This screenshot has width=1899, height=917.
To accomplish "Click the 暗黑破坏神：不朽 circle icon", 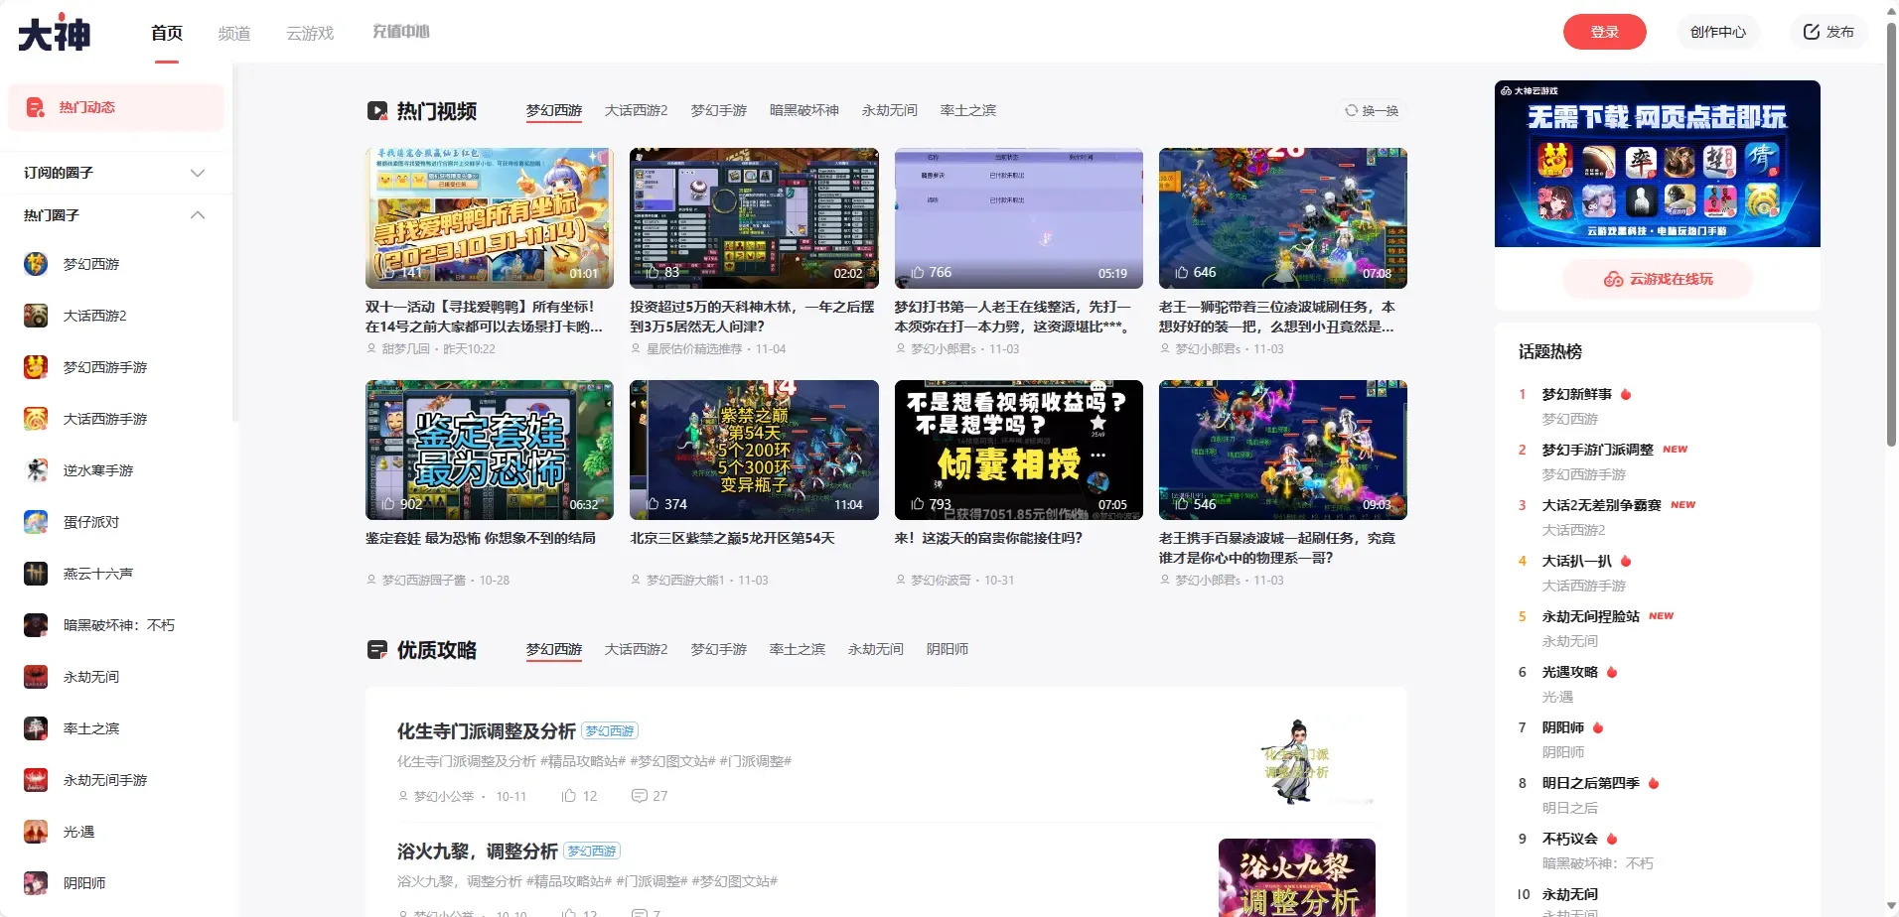I will click(x=36, y=625).
